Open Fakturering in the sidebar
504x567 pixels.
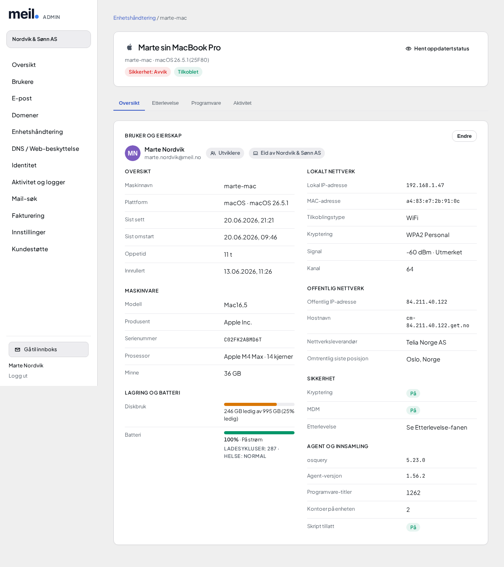(48, 216)
